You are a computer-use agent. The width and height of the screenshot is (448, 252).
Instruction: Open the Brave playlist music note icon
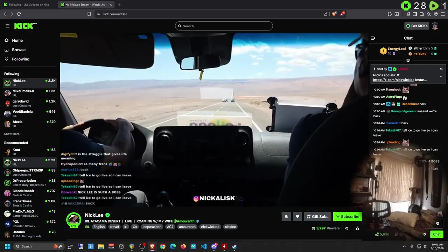[x=408, y=14]
